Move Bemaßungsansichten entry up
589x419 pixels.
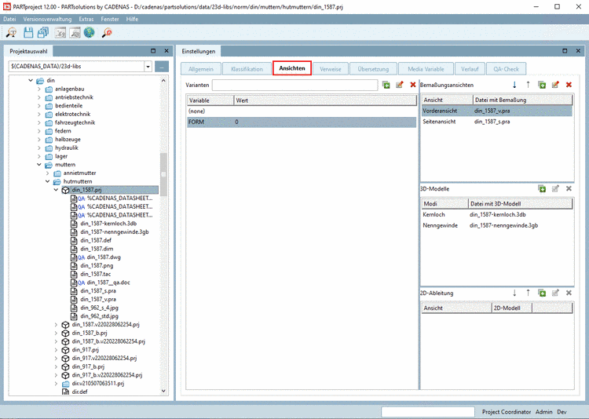pos(529,85)
